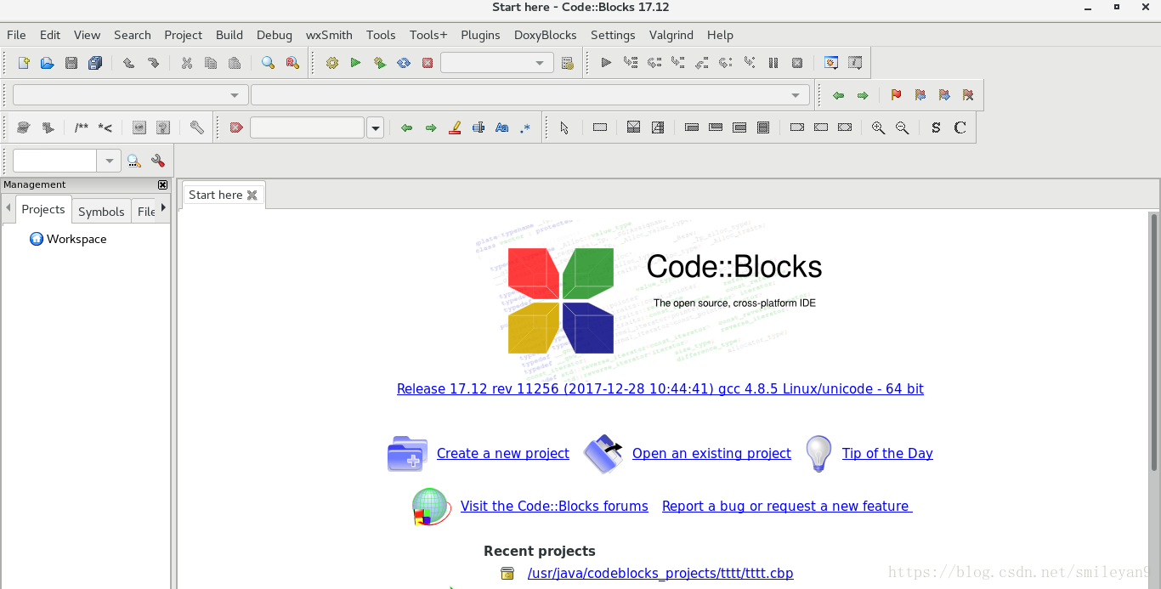The image size is (1161, 589).
Task: Toggle bookmark with the red flag icon
Action: coord(896,95)
